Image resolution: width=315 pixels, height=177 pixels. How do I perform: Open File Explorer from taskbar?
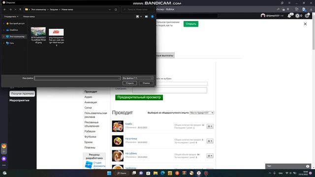[x=156, y=173]
